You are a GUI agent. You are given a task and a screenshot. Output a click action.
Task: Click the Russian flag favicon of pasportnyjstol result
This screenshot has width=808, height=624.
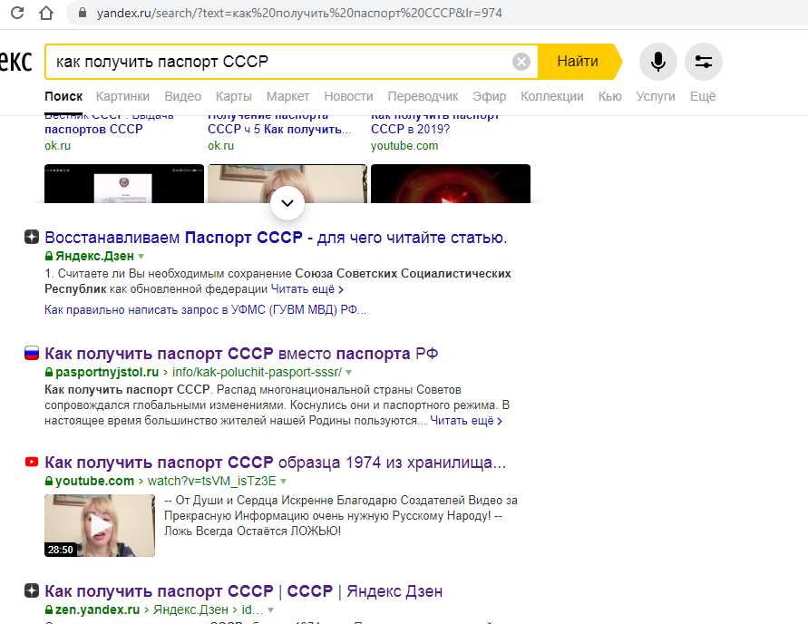(32, 353)
